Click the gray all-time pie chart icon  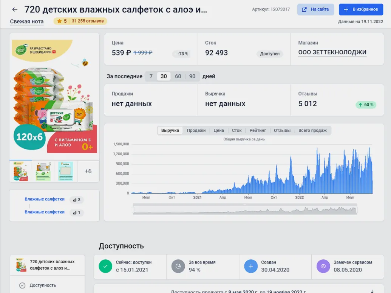pos(178,266)
